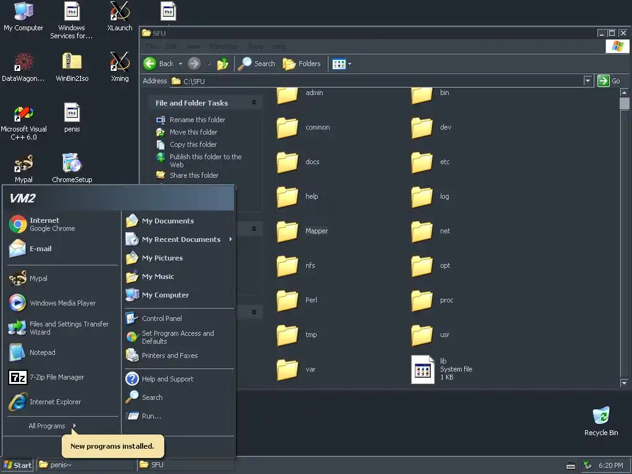The image size is (632, 474).
Task: Open the Address bar dropdown arrow
Action: [x=588, y=81]
